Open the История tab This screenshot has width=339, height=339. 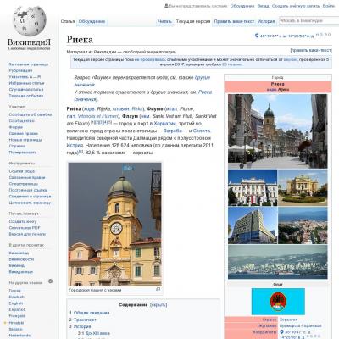tap(266, 21)
